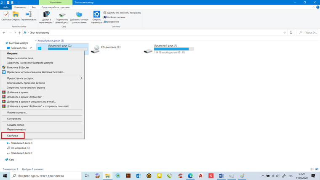Viewport: 320px width, 180px height.
Task: Open recent locations dropdown arrow
Action: coord(15,33)
